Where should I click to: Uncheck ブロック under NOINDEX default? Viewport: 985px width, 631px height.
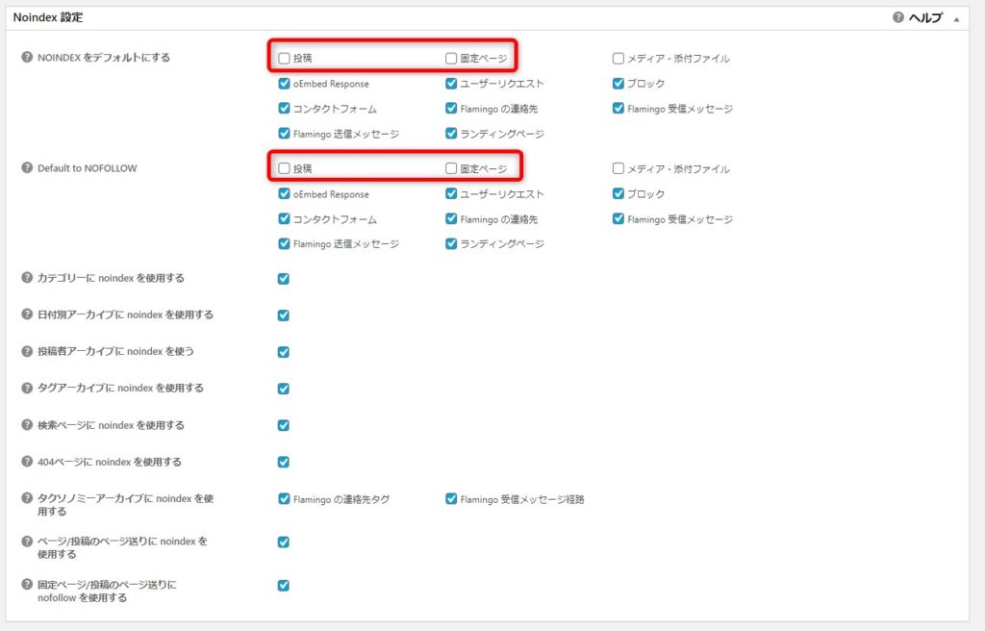[619, 83]
